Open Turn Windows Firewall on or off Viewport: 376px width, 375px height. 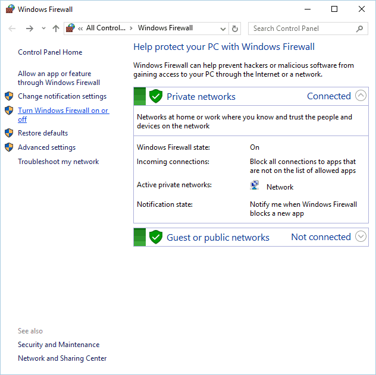(x=64, y=115)
